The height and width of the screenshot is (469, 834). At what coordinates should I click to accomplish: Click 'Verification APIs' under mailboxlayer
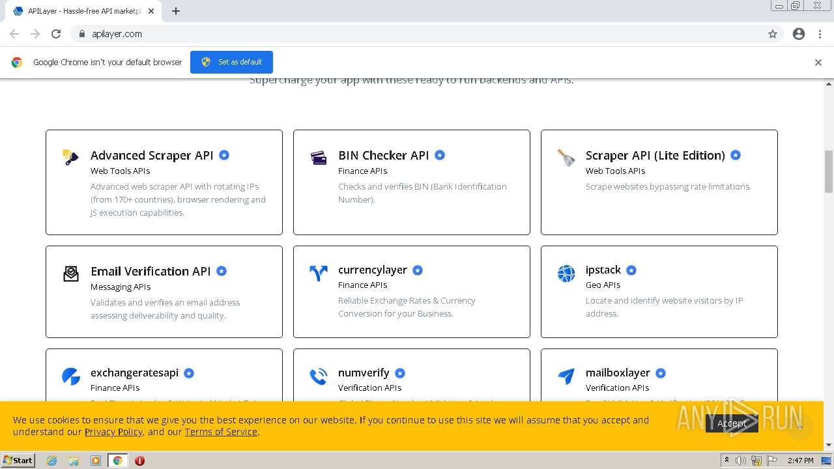[617, 388]
